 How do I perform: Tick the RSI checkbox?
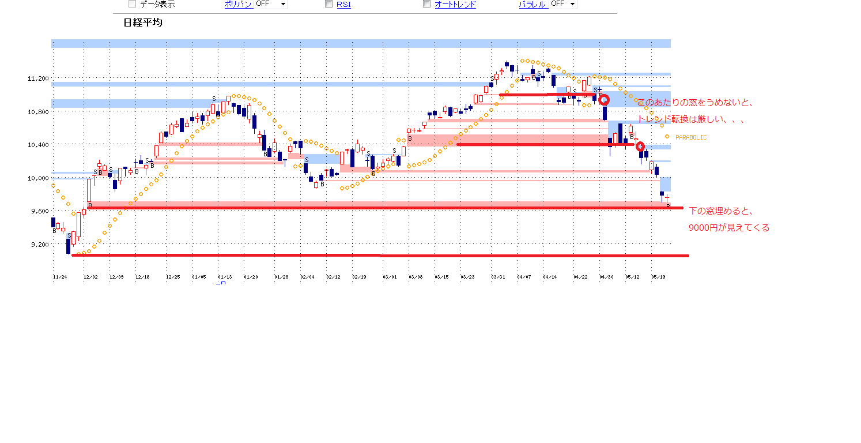329,4
